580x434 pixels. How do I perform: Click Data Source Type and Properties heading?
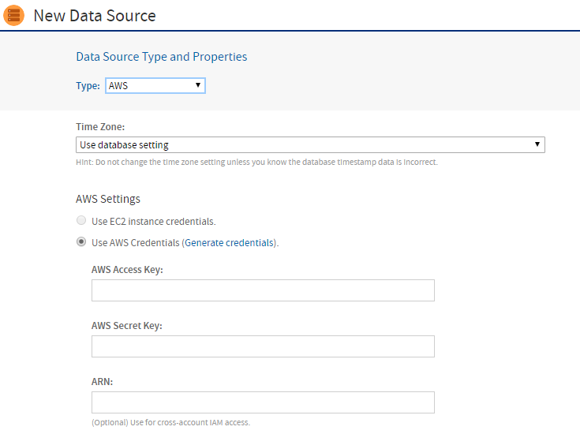click(162, 57)
